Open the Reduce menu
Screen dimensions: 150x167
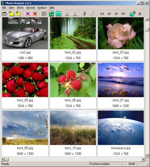(x=42, y=8)
